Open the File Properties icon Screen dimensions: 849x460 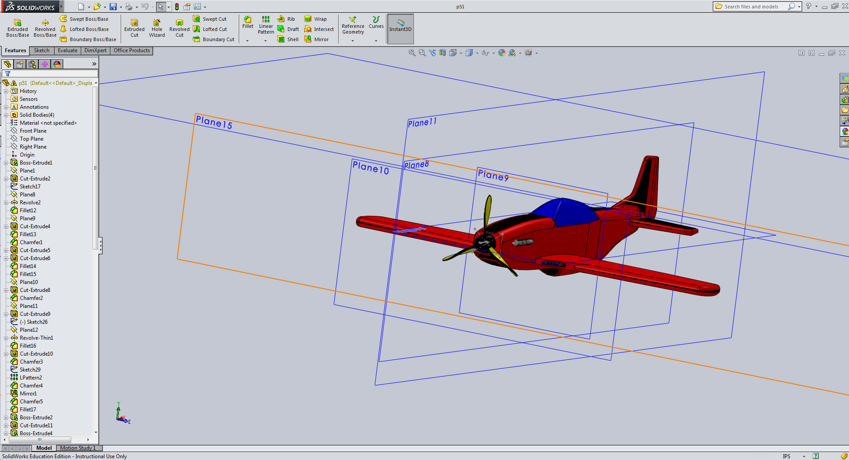click(187, 7)
